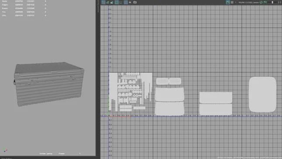
Task: Open small dropdown arrow beside checker icon
Action: 236,2
